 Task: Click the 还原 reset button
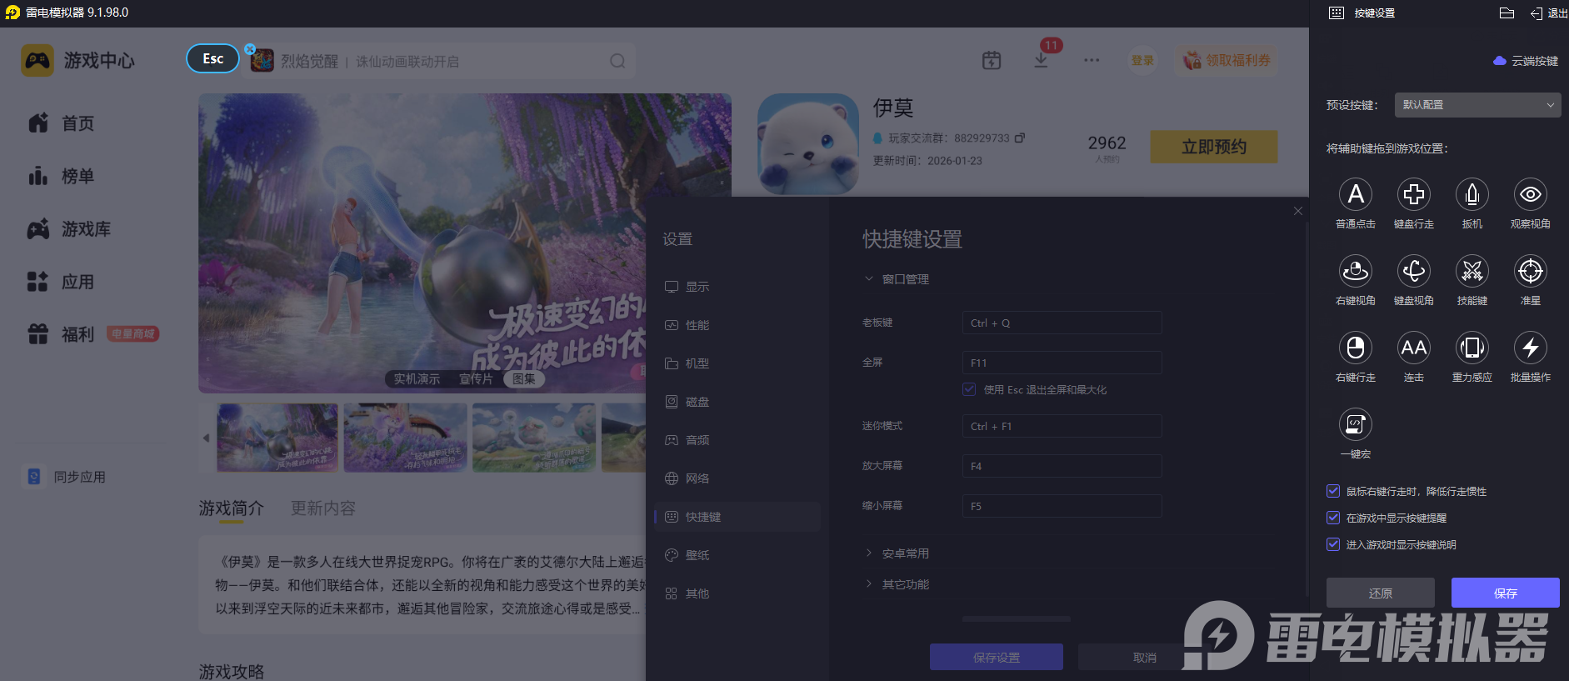tap(1381, 593)
